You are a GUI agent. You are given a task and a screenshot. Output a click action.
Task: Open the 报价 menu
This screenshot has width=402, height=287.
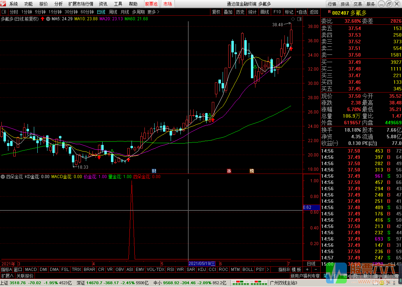coord(43,4)
